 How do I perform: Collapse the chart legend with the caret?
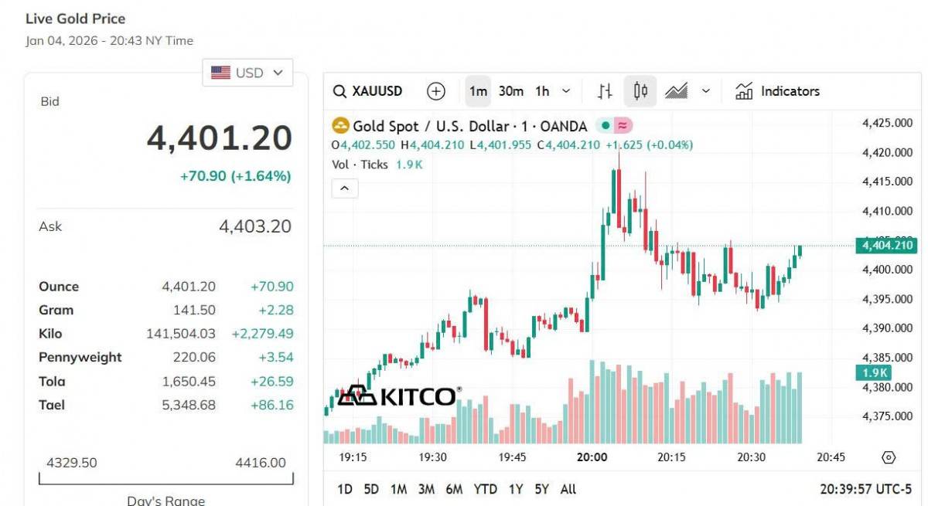coord(343,188)
